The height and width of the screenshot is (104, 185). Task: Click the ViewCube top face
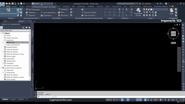click(173, 34)
